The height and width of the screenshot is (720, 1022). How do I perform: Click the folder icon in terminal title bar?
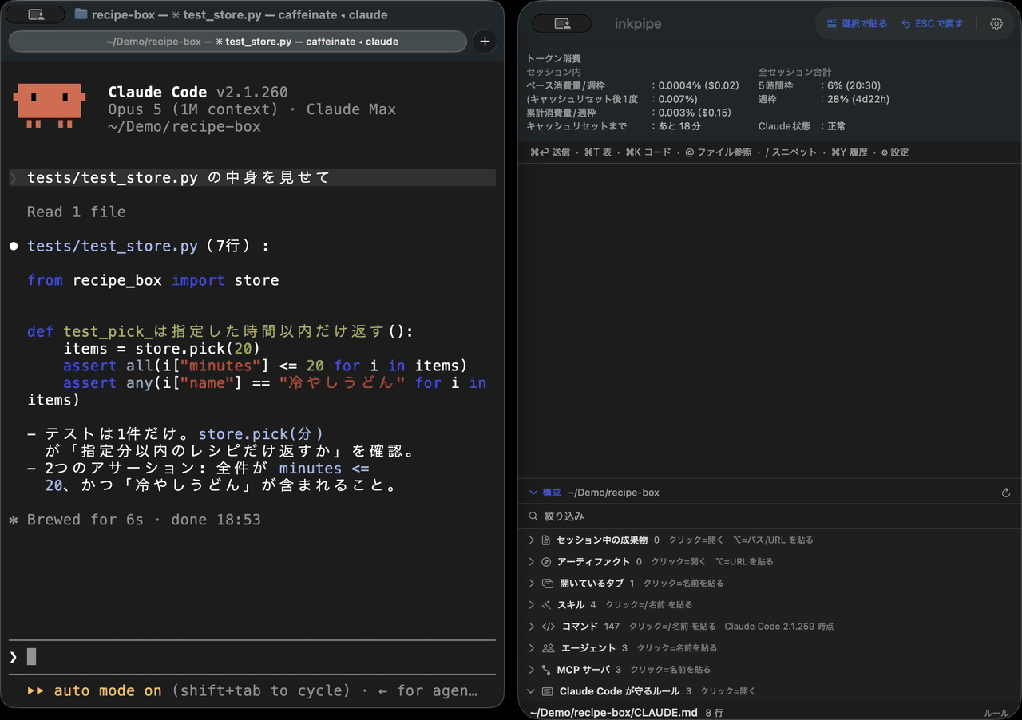pyautogui.click(x=81, y=14)
